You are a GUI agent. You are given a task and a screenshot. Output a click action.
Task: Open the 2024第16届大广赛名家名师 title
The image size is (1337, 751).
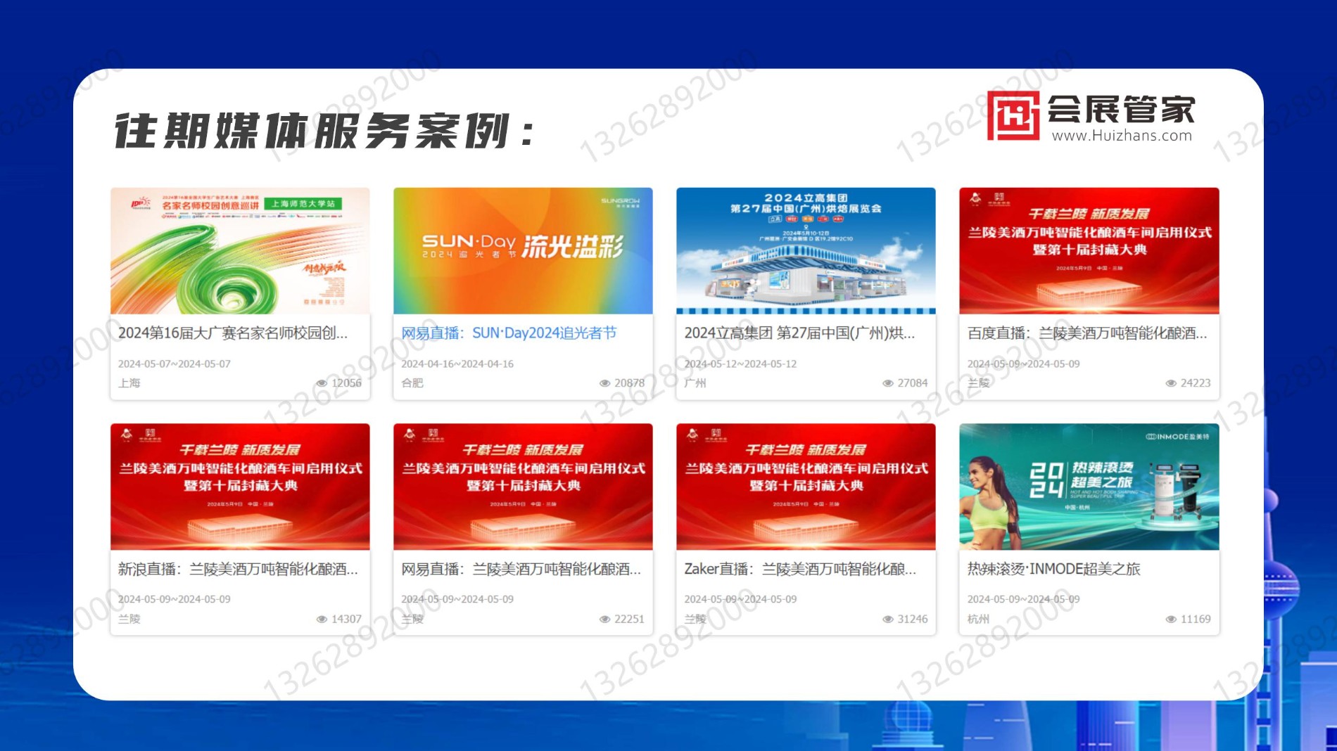[x=233, y=333]
